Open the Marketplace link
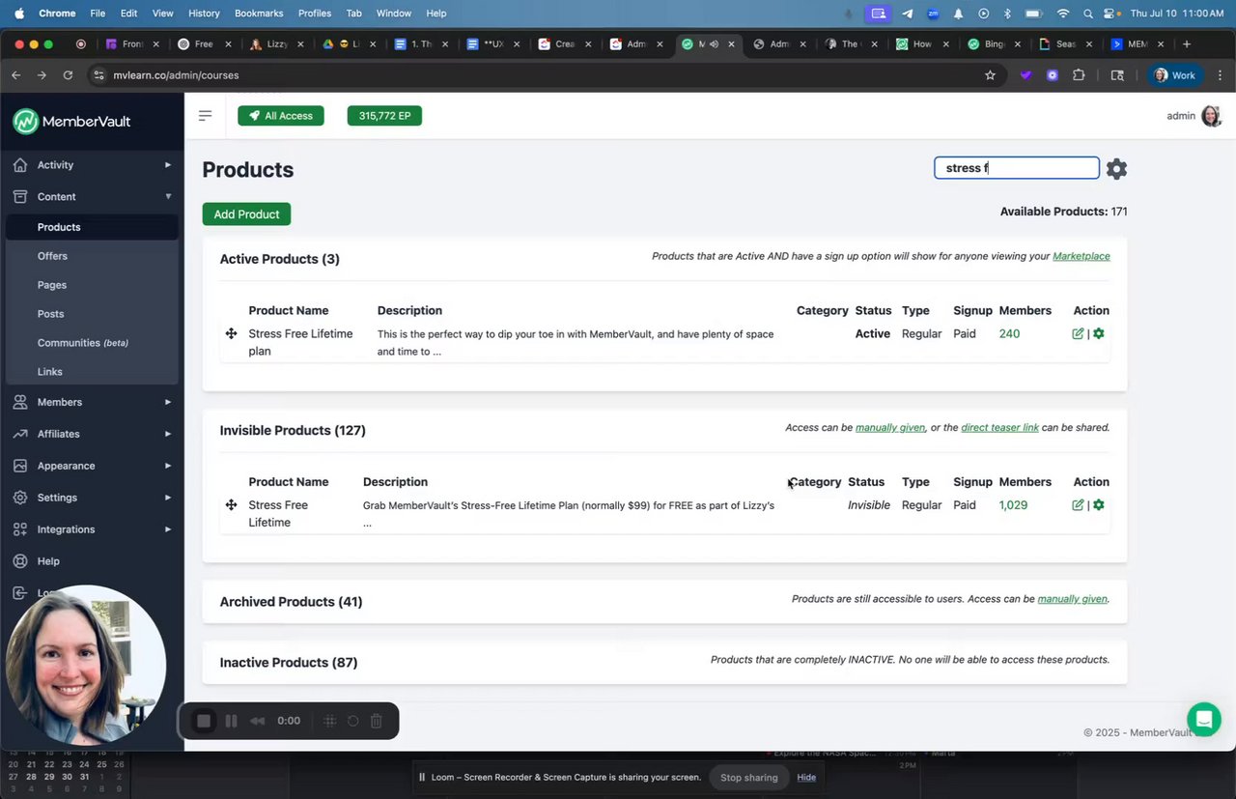 tap(1081, 257)
